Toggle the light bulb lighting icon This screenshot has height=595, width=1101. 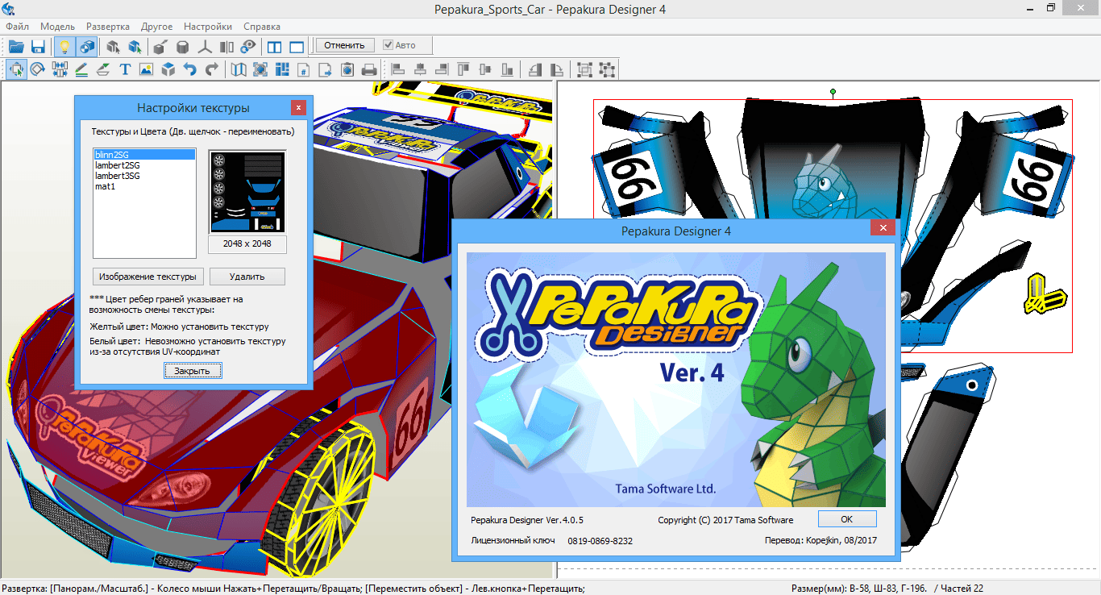64,46
